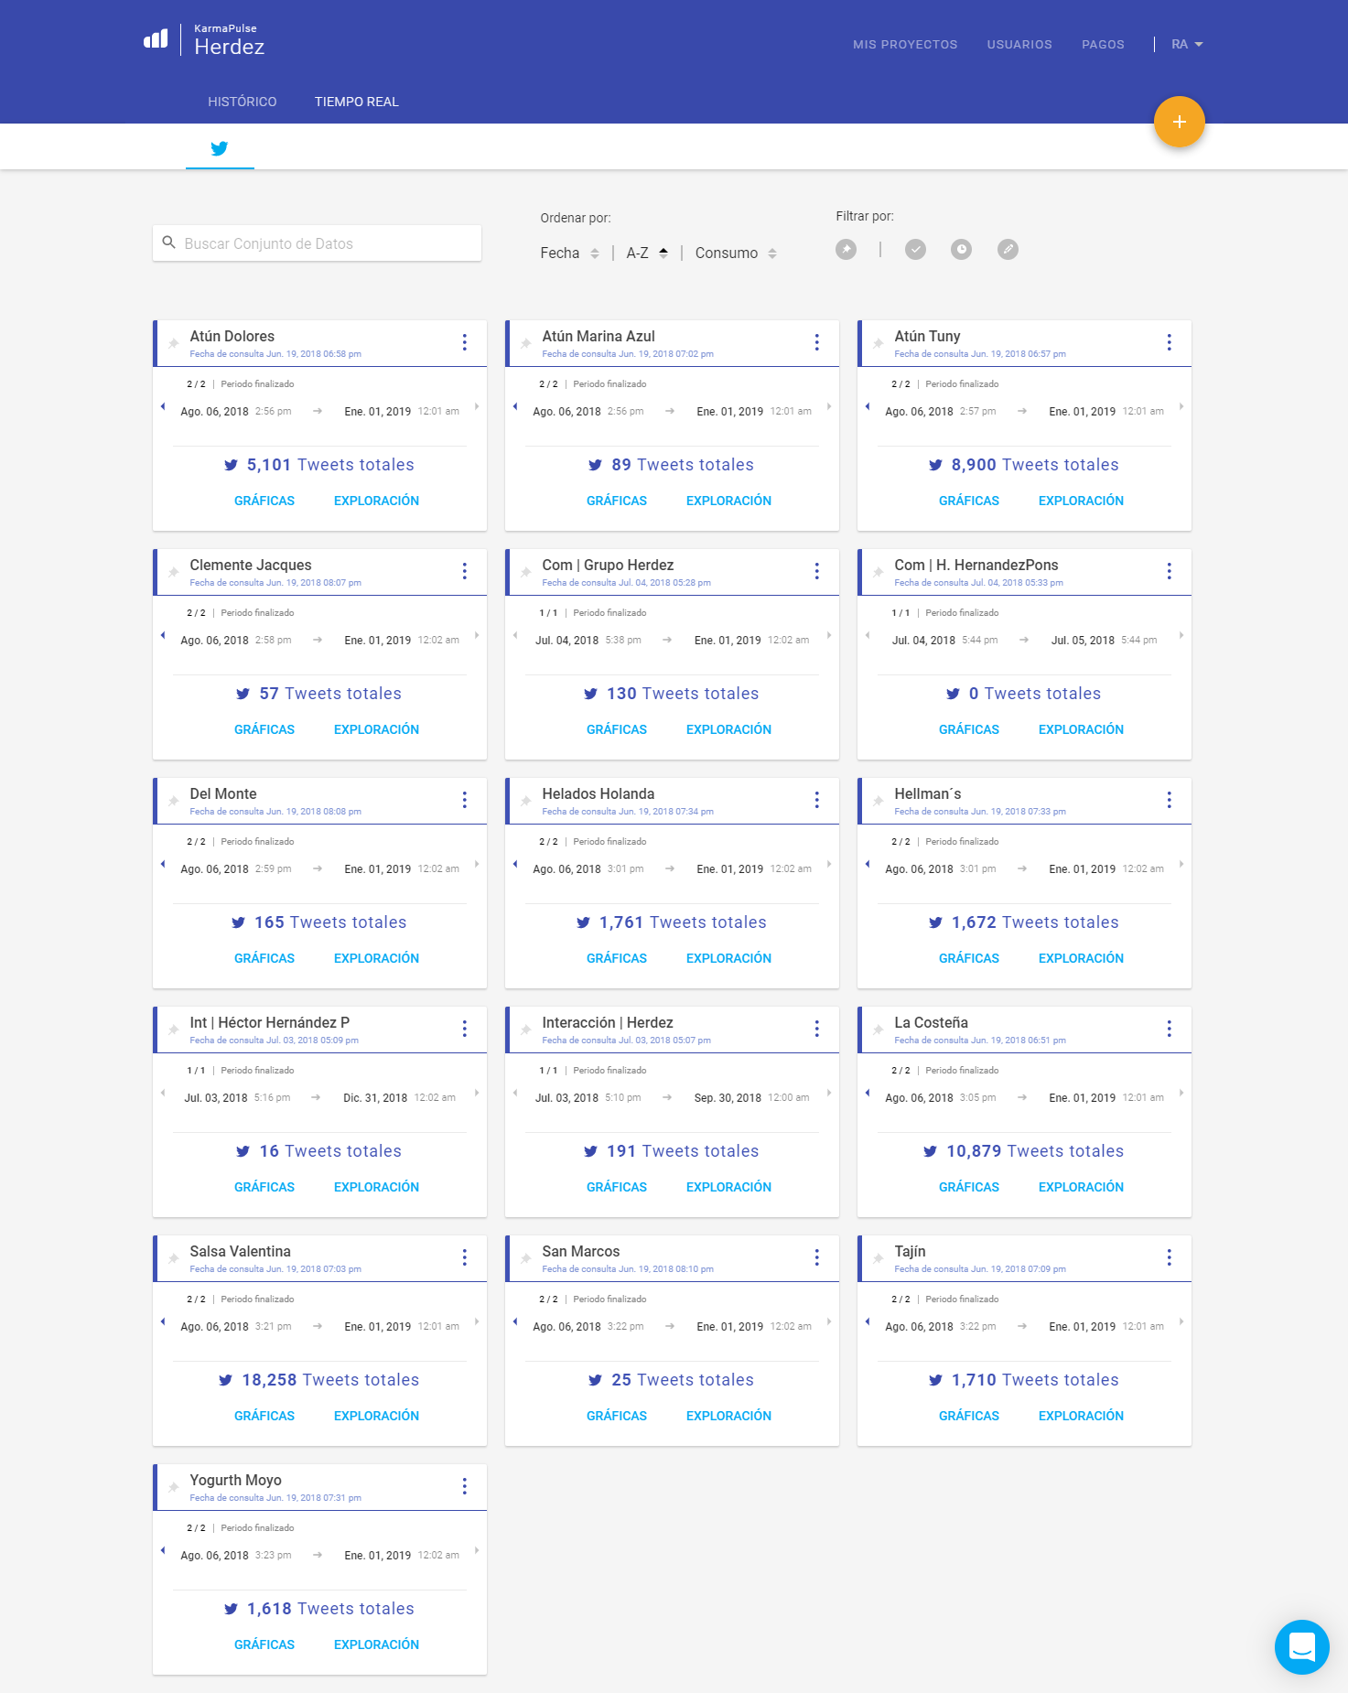Open Exploración for La Costeña
The width and height of the screenshot is (1348, 1693).
pyautogui.click(x=1081, y=1187)
